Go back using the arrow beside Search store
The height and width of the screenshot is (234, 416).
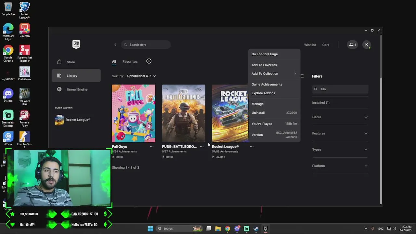(115, 45)
